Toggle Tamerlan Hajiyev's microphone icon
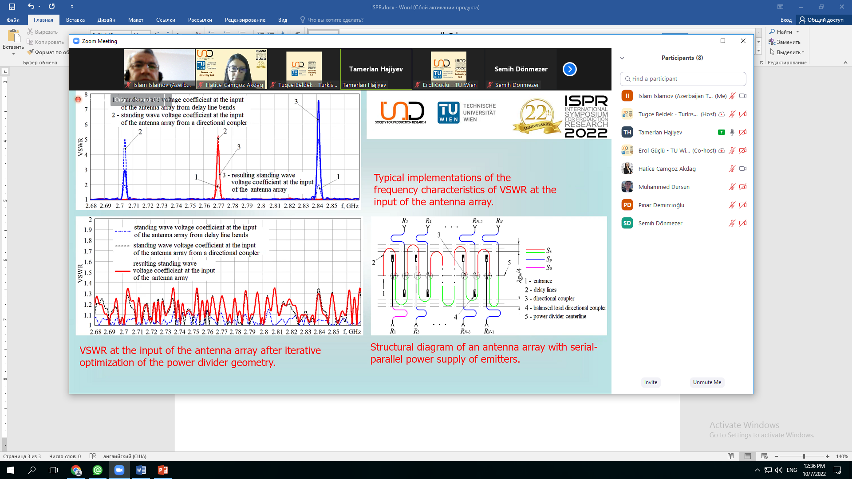The width and height of the screenshot is (852, 479). (x=732, y=132)
